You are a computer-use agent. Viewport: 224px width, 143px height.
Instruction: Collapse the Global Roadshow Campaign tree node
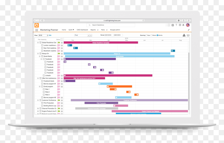(38, 43)
